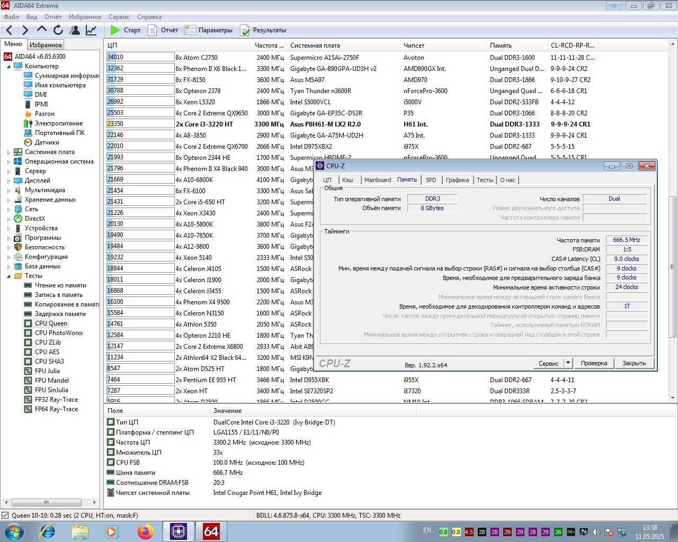
Task: Open the Справка menu
Action: [149, 17]
